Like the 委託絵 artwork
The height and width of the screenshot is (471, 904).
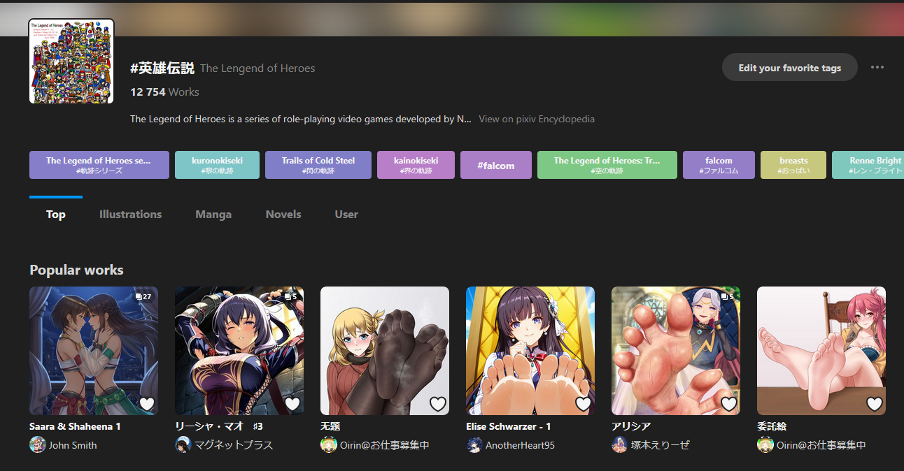click(874, 403)
